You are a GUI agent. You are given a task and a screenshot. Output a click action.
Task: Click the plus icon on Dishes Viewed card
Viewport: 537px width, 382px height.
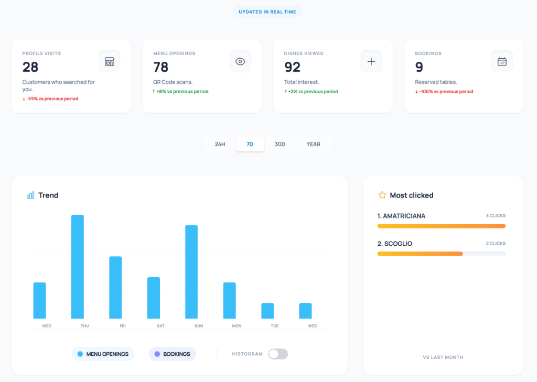371,61
